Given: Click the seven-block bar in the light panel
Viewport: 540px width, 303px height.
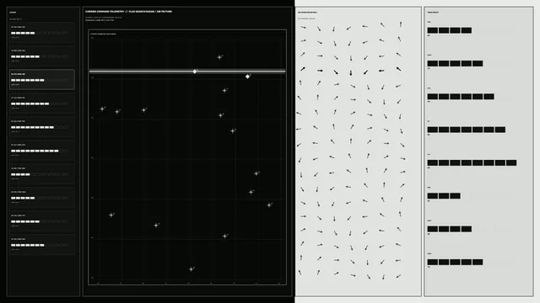Looking at the screenshot, I should pyautogui.click(x=467, y=130).
